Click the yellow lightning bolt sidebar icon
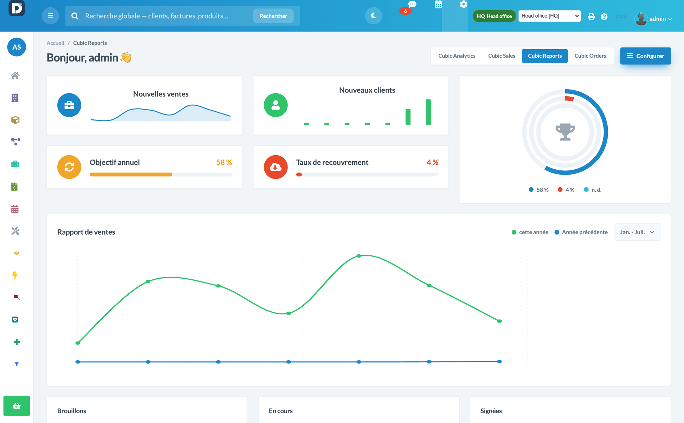 coord(15,275)
